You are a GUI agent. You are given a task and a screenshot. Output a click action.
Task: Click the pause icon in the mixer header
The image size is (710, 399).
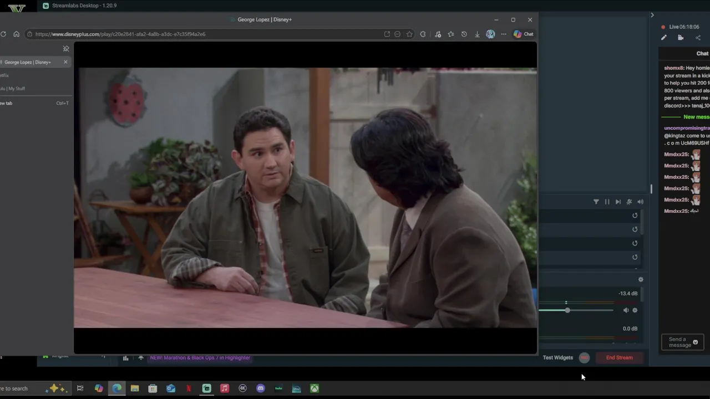[607, 202]
